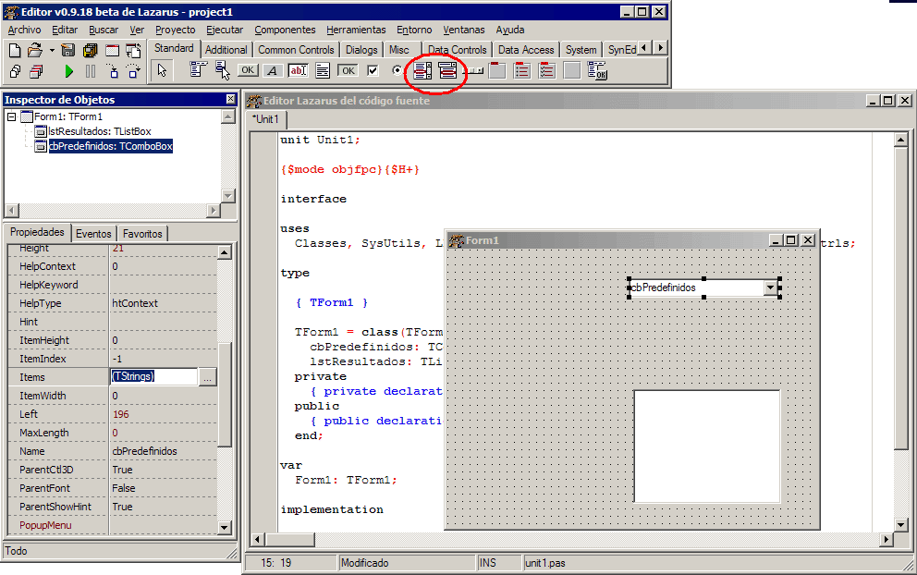Select the TCheckGroup component icon
Image resolution: width=917 pixels, height=575 pixels.
[x=547, y=70]
